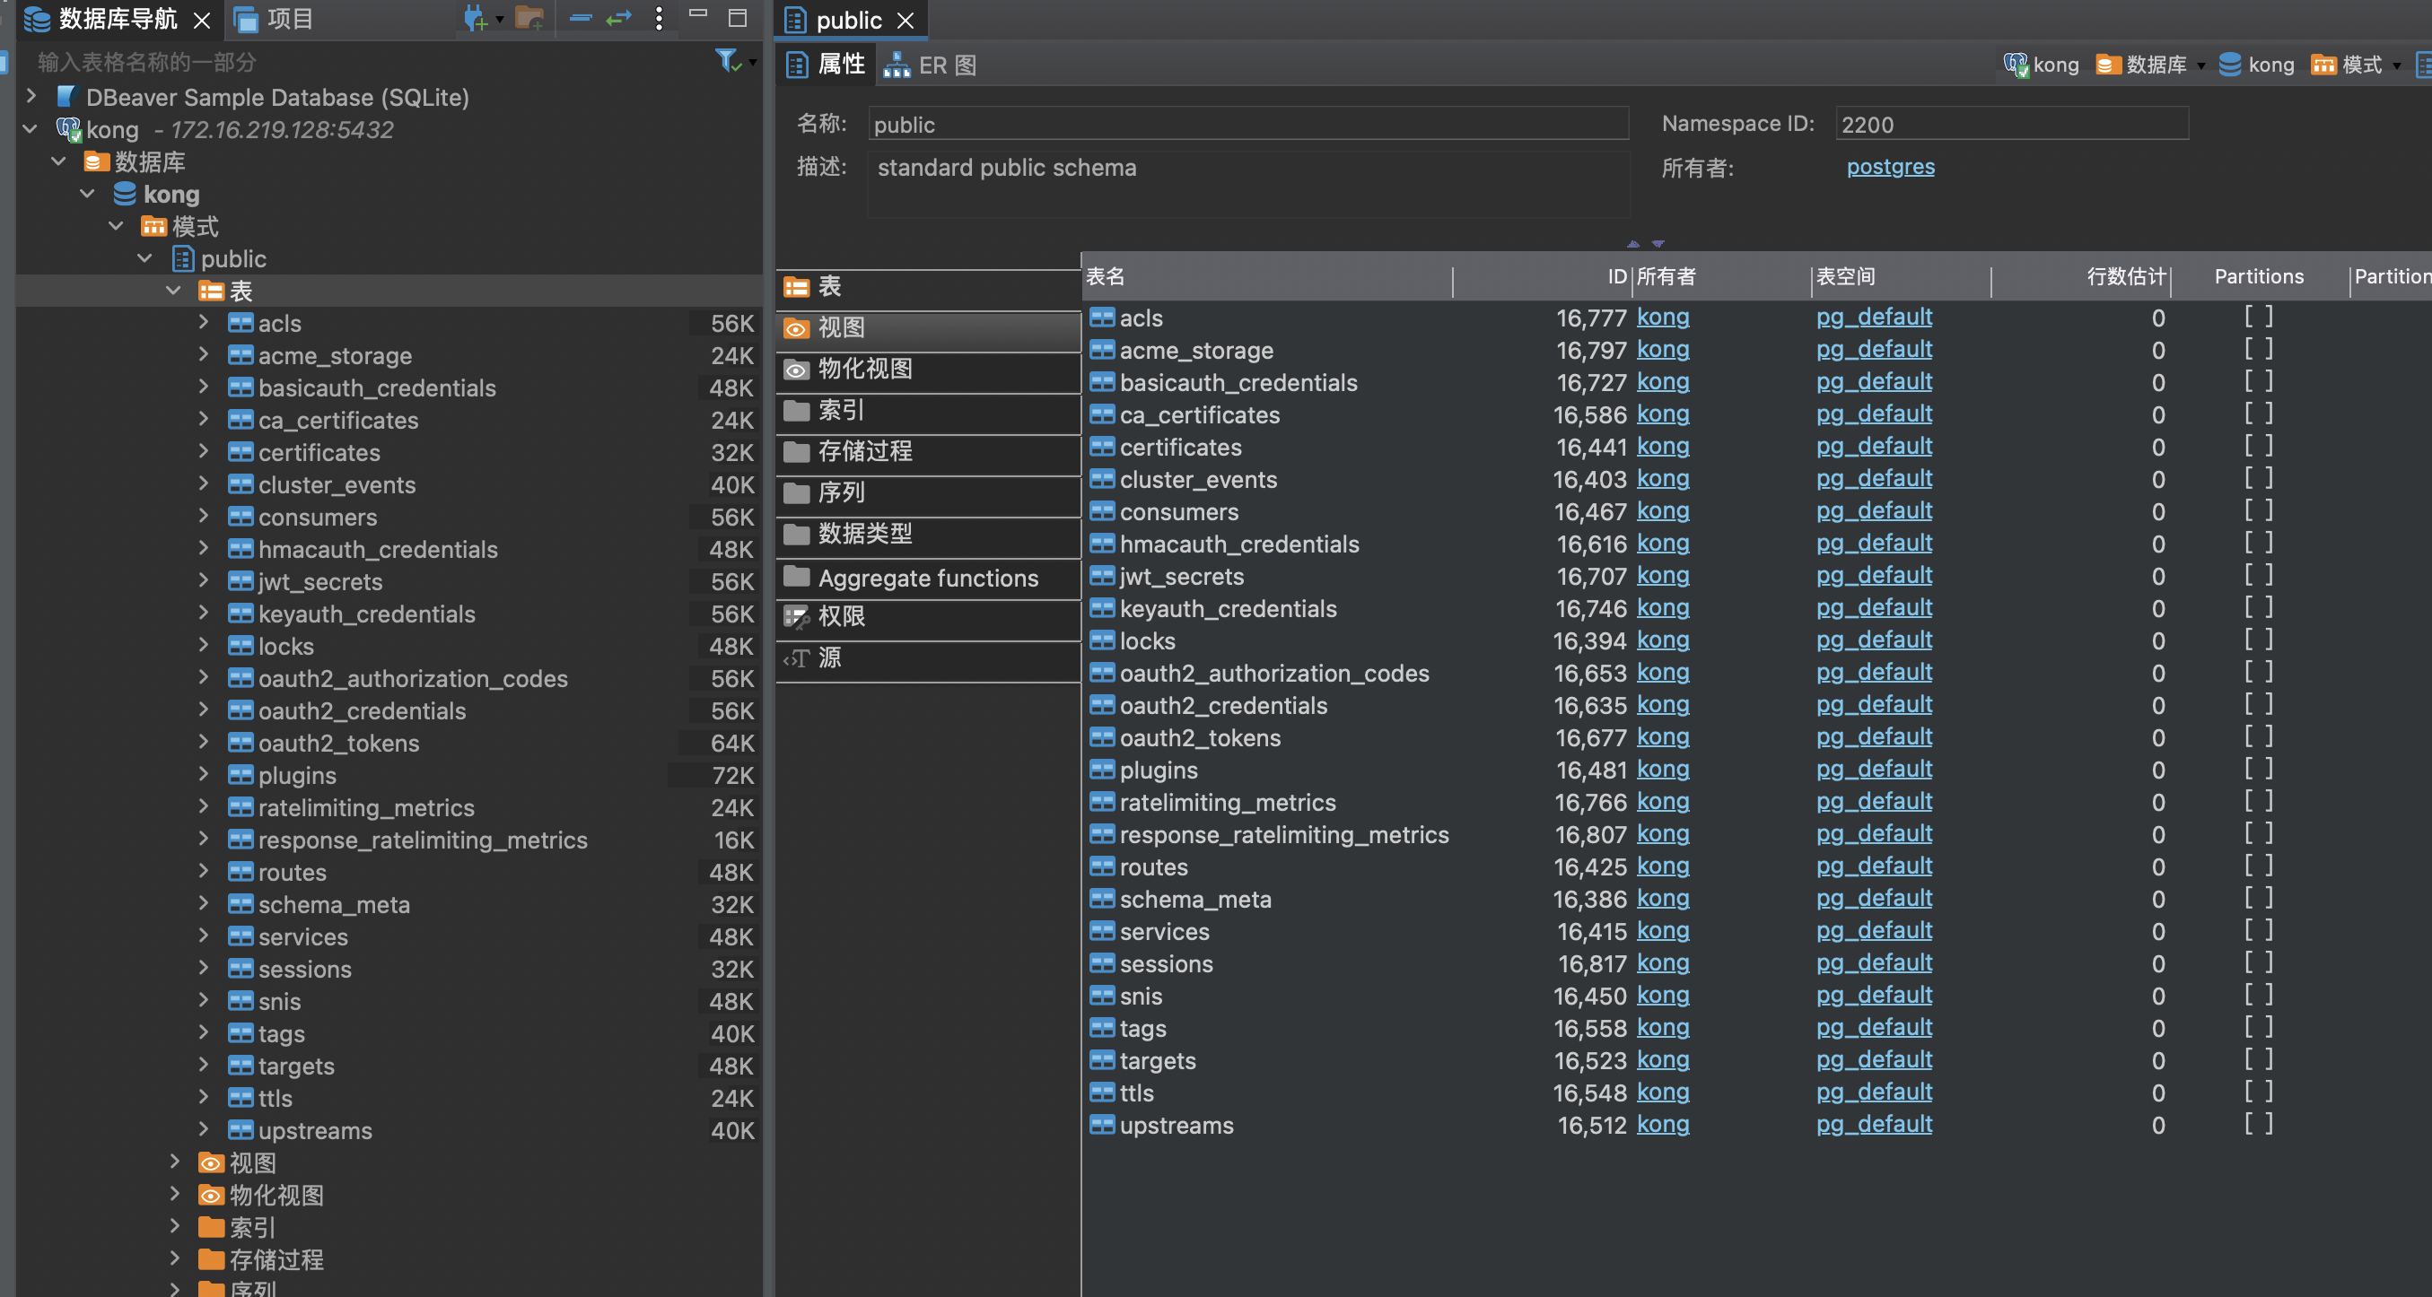
Task: Toggle Partitions checkbox for upstreams row
Action: pos(2258,1125)
